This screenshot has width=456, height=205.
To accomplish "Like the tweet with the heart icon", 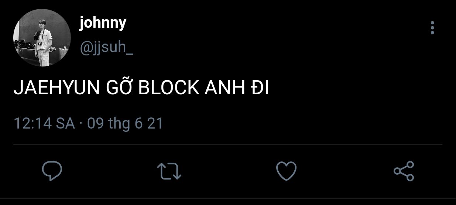I will (287, 171).
